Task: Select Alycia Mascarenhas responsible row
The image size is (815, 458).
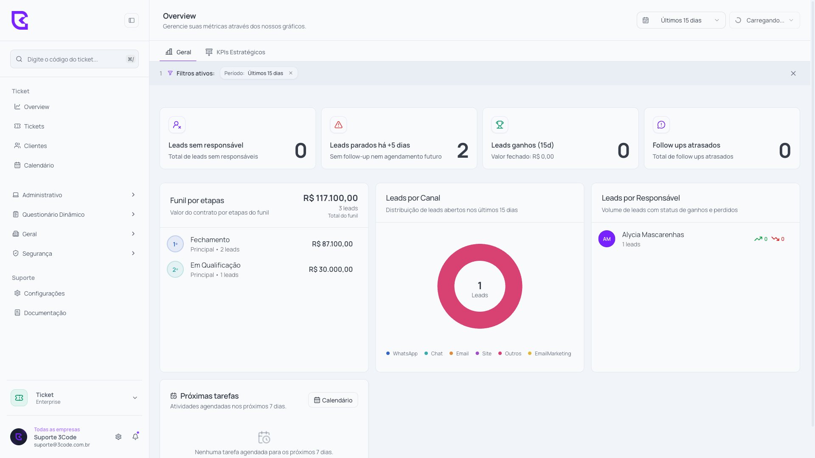Action: 695,239
